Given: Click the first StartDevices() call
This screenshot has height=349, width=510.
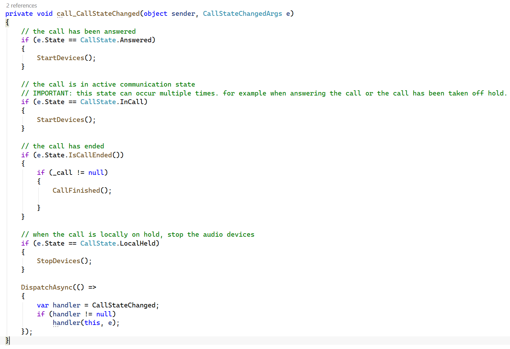Looking at the screenshot, I should (66, 58).
